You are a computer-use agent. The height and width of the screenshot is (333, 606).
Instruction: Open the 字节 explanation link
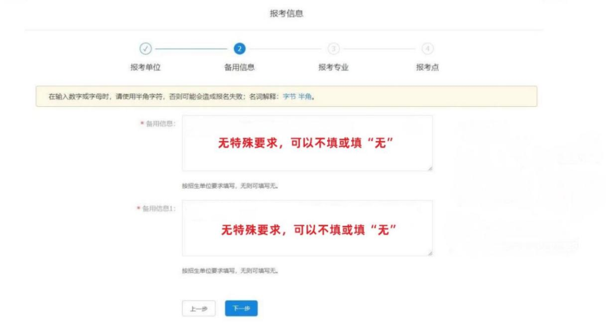[x=288, y=97]
